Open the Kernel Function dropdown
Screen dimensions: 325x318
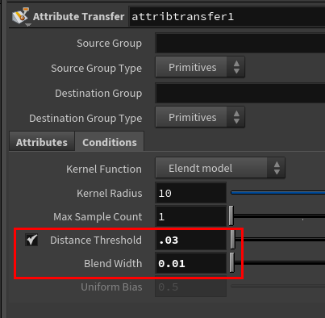click(220, 169)
